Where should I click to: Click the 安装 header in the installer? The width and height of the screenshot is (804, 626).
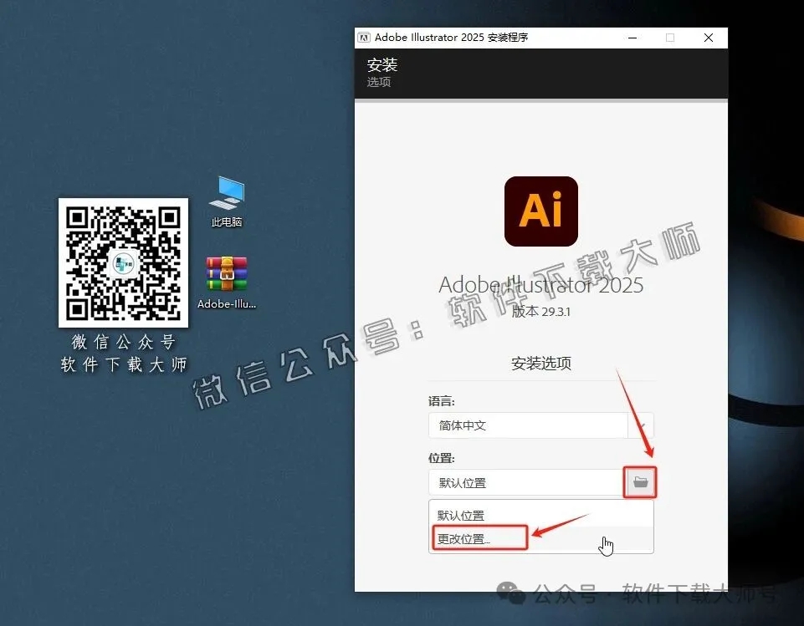click(x=383, y=64)
